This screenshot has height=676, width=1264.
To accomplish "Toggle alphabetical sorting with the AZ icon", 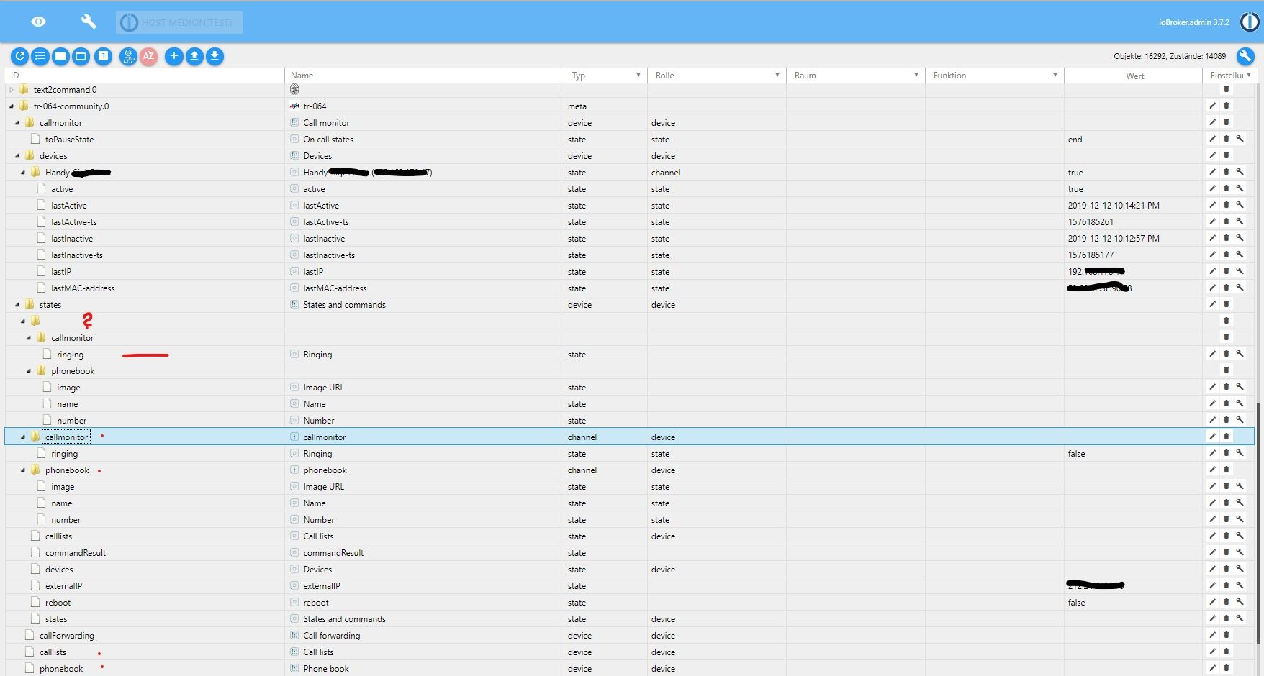I will (149, 56).
